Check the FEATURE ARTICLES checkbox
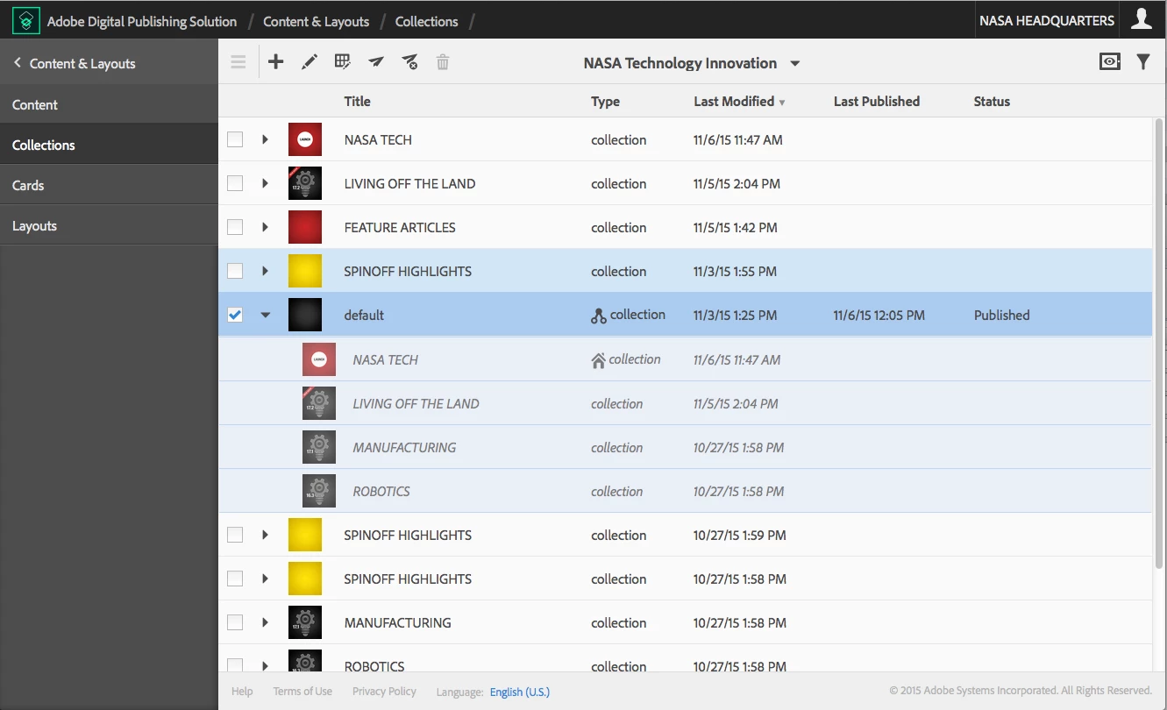Screen dimensions: 1167x710 pos(235,227)
